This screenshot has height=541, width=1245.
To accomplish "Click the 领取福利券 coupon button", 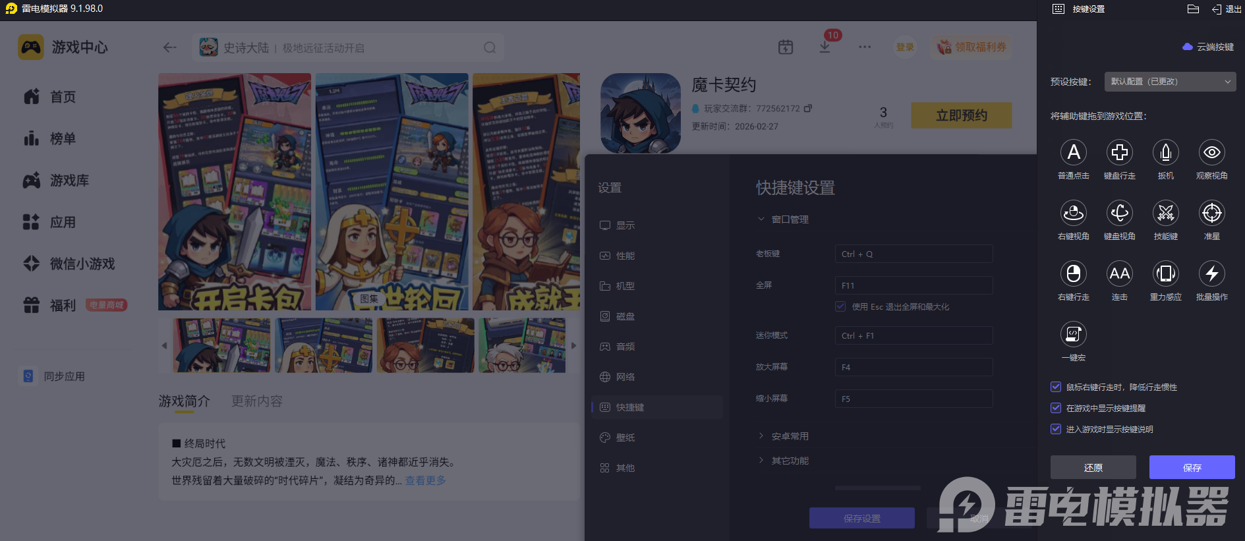I will (x=972, y=47).
